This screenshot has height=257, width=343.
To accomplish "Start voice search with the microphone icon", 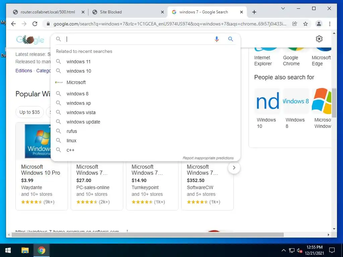I will click(217, 39).
